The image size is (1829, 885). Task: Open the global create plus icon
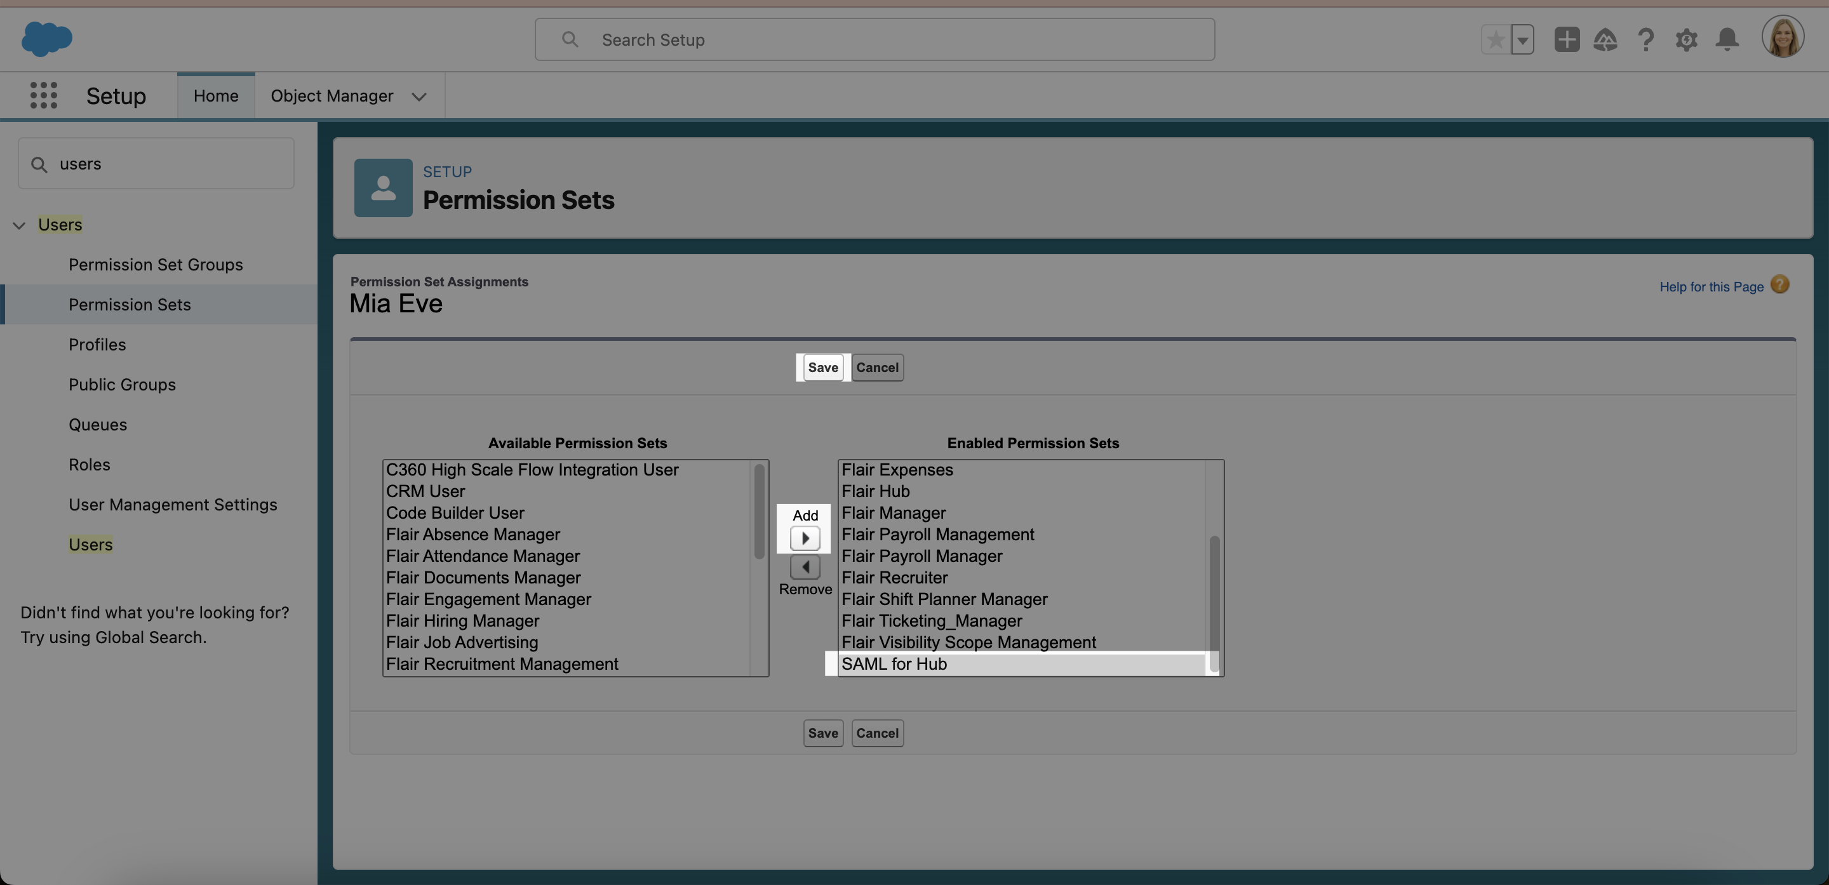tap(1566, 40)
